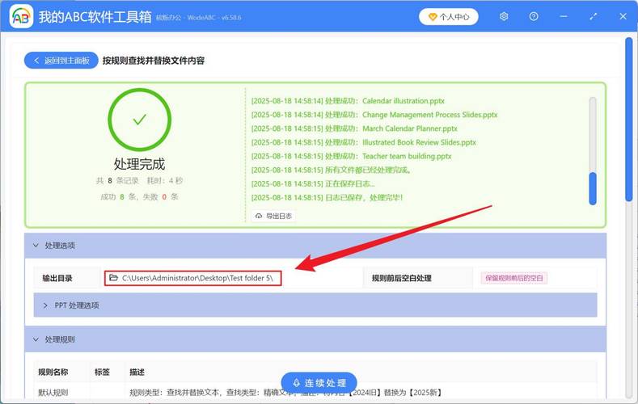Select log line March Calendar Planner.pptx
This screenshot has height=404, width=638.
354,128
